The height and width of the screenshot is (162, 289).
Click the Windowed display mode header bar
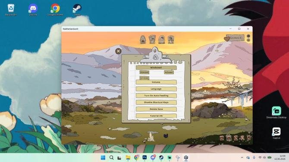click(156, 68)
